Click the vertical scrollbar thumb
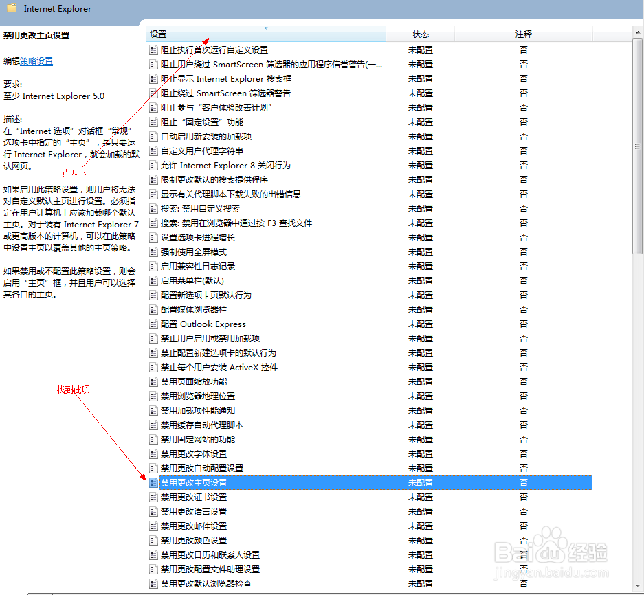The width and height of the screenshot is (644, 595). click(637, 146)
